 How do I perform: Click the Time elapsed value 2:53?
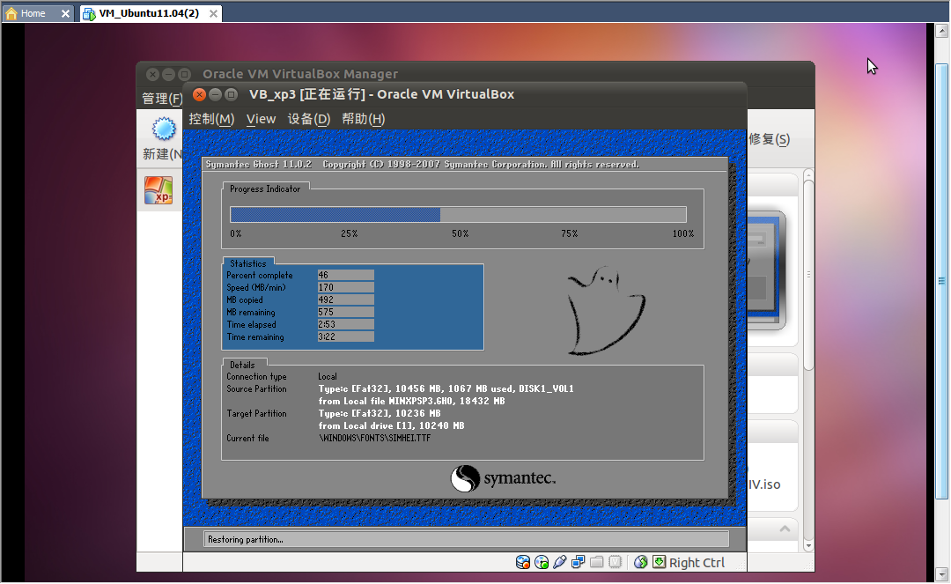click(x=346, y=324)
